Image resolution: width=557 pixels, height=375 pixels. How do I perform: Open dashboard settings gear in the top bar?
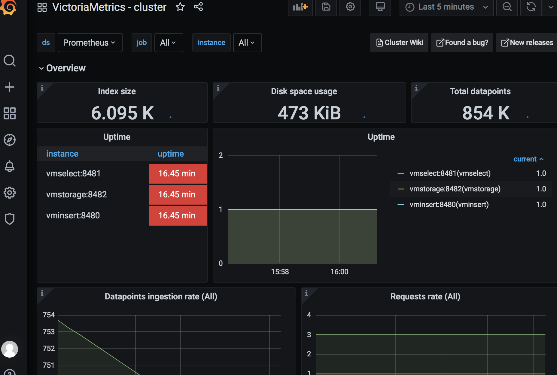350,7
